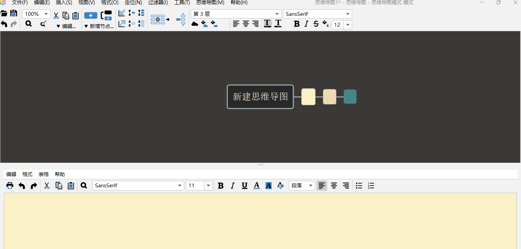
Task: Click inside the yellow note text area
Action: pyautogui.click(x=260, y=221)
